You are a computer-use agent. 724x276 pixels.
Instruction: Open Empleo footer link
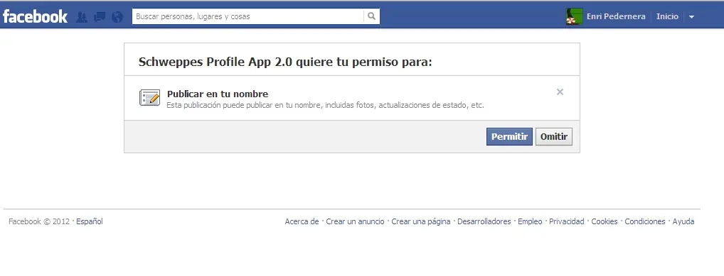tap(530, 221)
